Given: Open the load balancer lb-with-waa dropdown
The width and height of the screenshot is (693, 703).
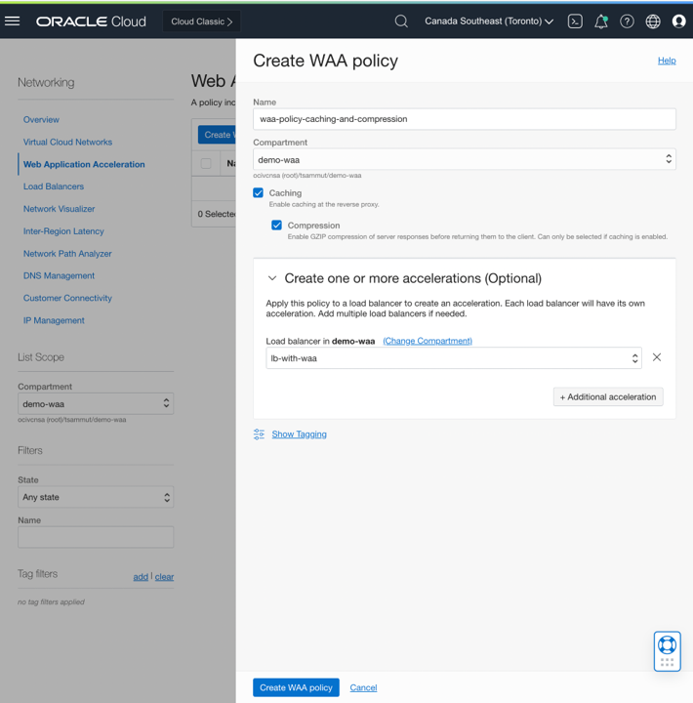Looking at the screenshot, I should (454, 358).
